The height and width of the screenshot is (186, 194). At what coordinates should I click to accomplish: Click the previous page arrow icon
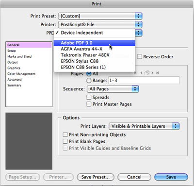[x=141, y=73]
